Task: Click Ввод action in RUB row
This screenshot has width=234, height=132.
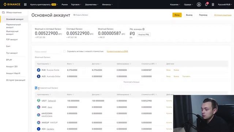Action: (168, 70)
